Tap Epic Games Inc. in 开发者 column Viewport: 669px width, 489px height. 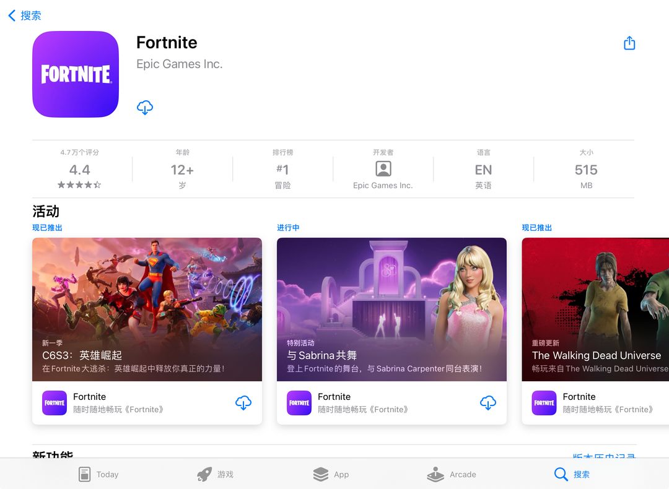[383, 186]
